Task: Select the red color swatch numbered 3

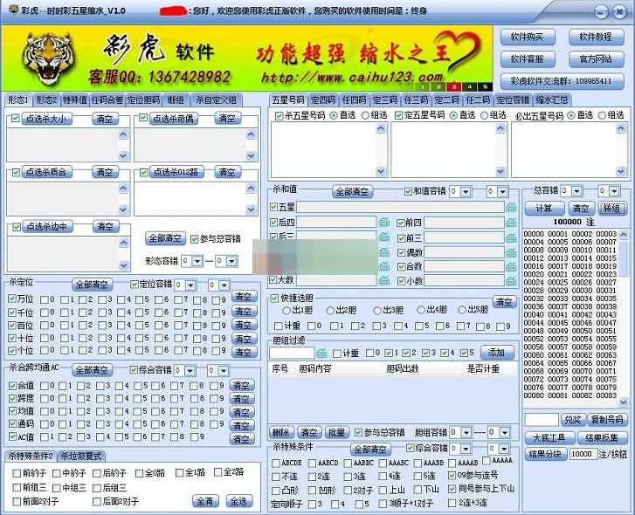Action: (x=454, y=87)
